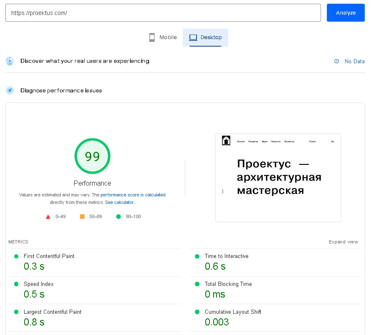Click the First Contentful Paint label
This screenshot has height=335, width=371.
[49, 256]
